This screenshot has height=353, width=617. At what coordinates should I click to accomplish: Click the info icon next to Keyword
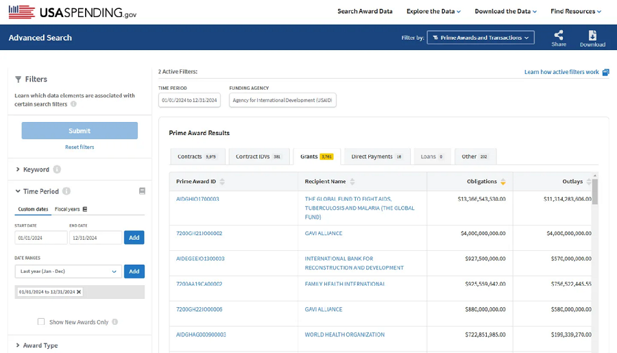pyautogui.click(x=57, y=169)
